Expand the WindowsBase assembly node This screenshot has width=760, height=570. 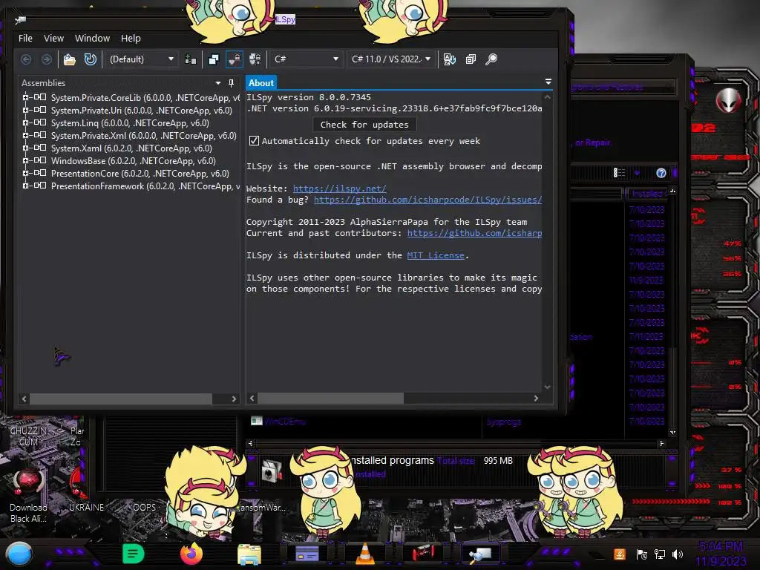tap(25, 160)
